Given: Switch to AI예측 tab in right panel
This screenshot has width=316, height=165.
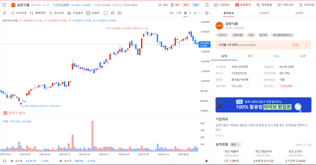Looking at the screenshot, I should coord(299,13).
